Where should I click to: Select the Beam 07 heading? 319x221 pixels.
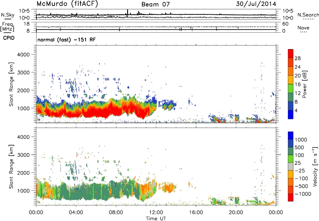click(156, 4)
